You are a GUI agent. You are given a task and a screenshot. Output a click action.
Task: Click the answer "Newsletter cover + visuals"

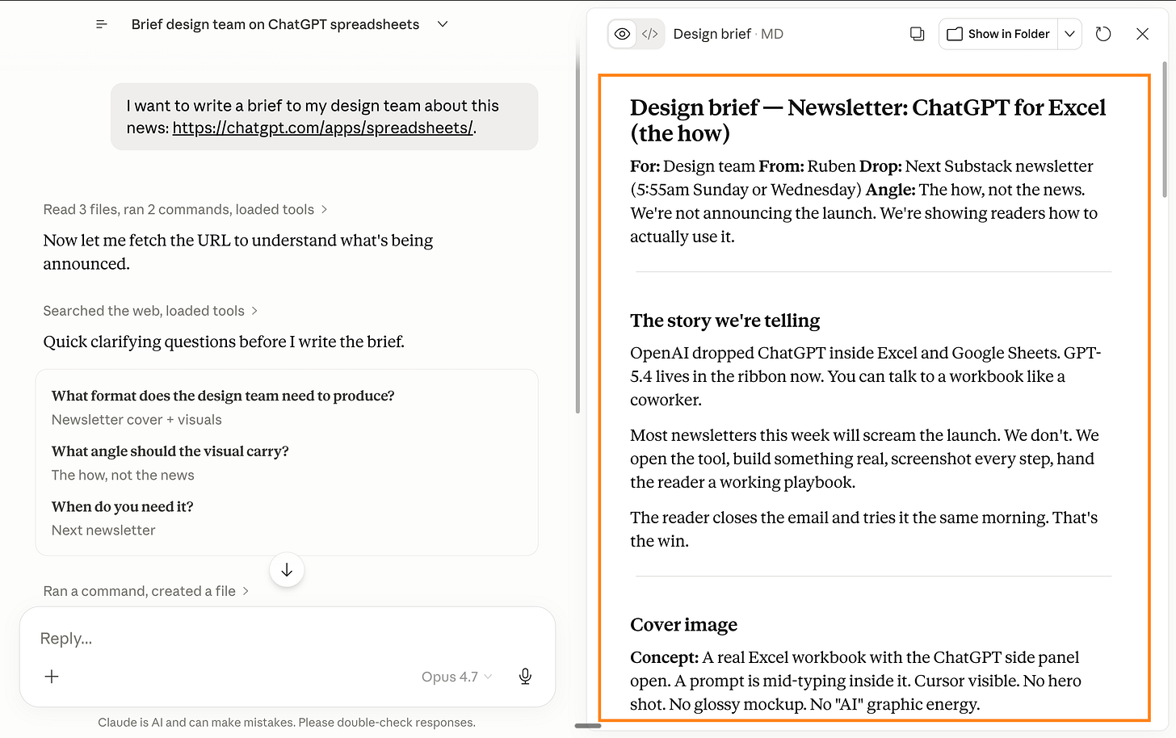pos(136,420)
